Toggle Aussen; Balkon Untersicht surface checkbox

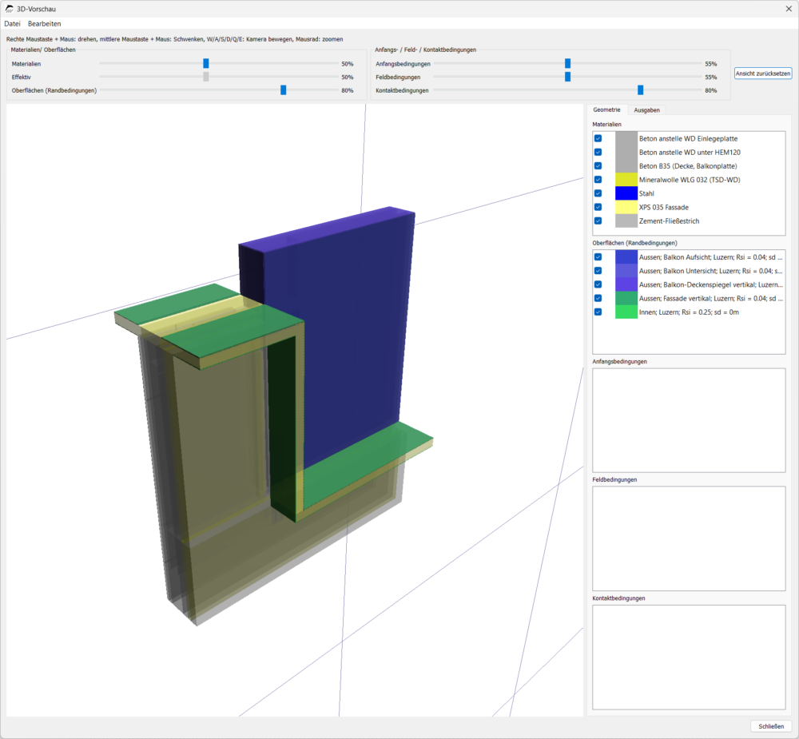pos(598,271)
